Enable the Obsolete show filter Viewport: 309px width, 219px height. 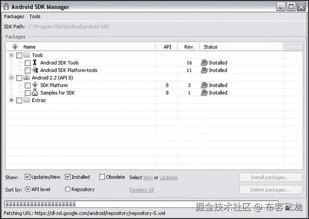(102, 177)
